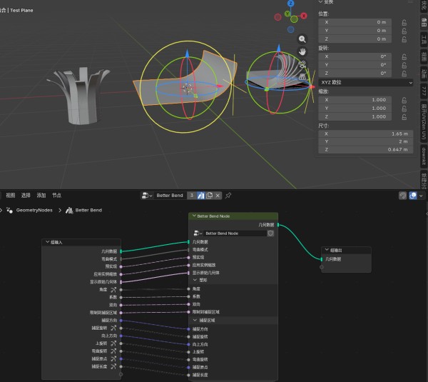Viewport: 428px width, 382px height.
Task: Click the 尺寸 X field showing 1.65 m
Action: [x=366, y=134]
